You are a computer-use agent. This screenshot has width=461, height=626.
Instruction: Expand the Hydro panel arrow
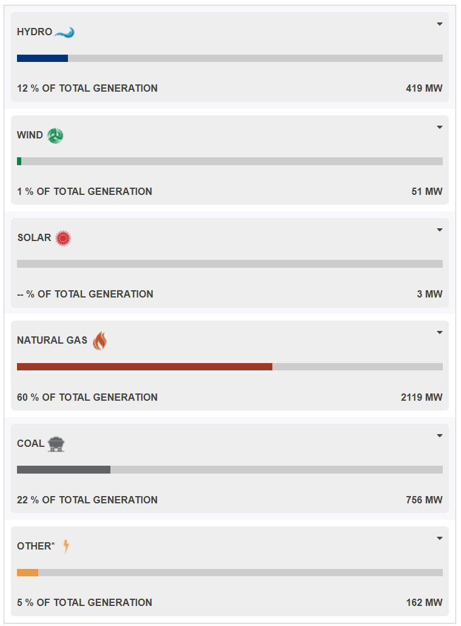pos(440,24)
